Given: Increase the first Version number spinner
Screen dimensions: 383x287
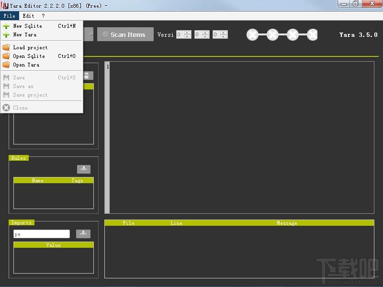Looking at the screenshot, I should pyautogui.click(x=188, y=33).
